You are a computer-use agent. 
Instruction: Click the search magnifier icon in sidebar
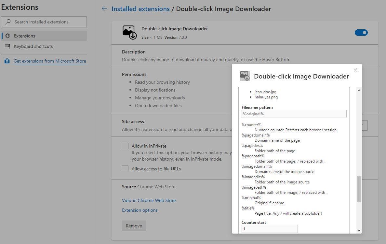(x=8, y=22)
